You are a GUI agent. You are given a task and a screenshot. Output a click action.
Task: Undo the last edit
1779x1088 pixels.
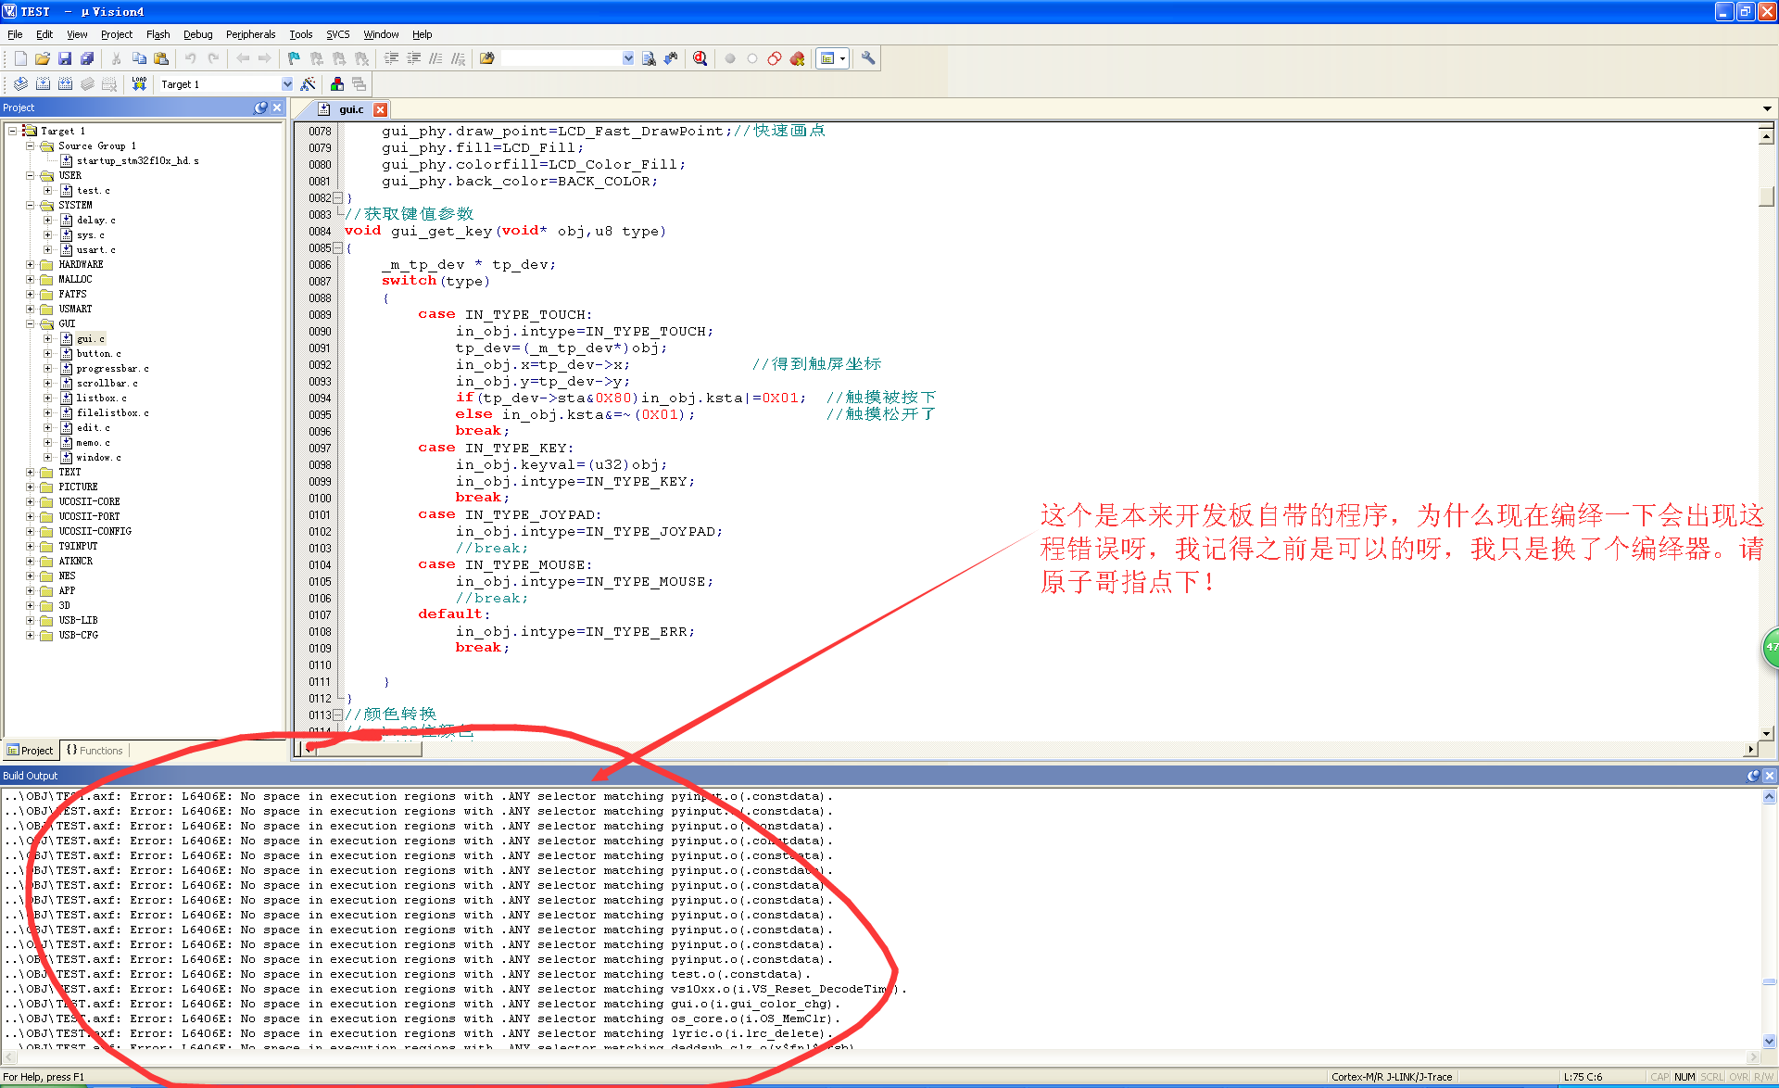[x=191, y=58]
